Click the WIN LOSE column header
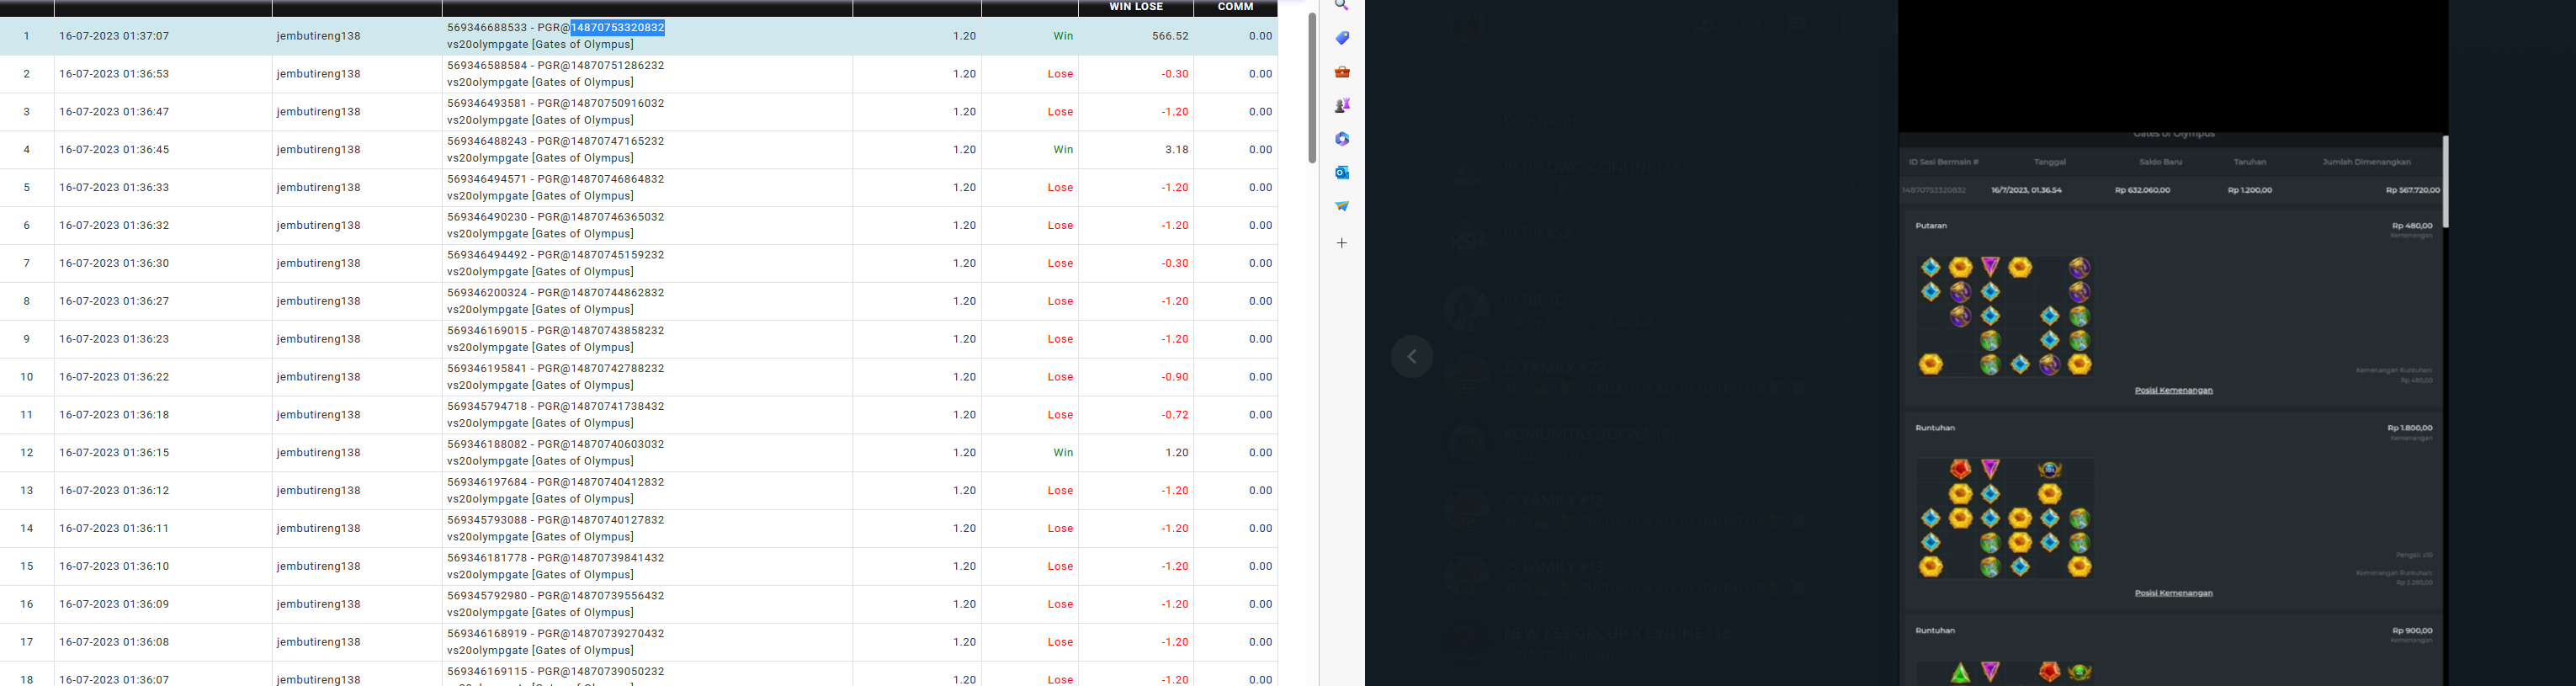Screen dimensions: 2576x686 pos(1136,7)
